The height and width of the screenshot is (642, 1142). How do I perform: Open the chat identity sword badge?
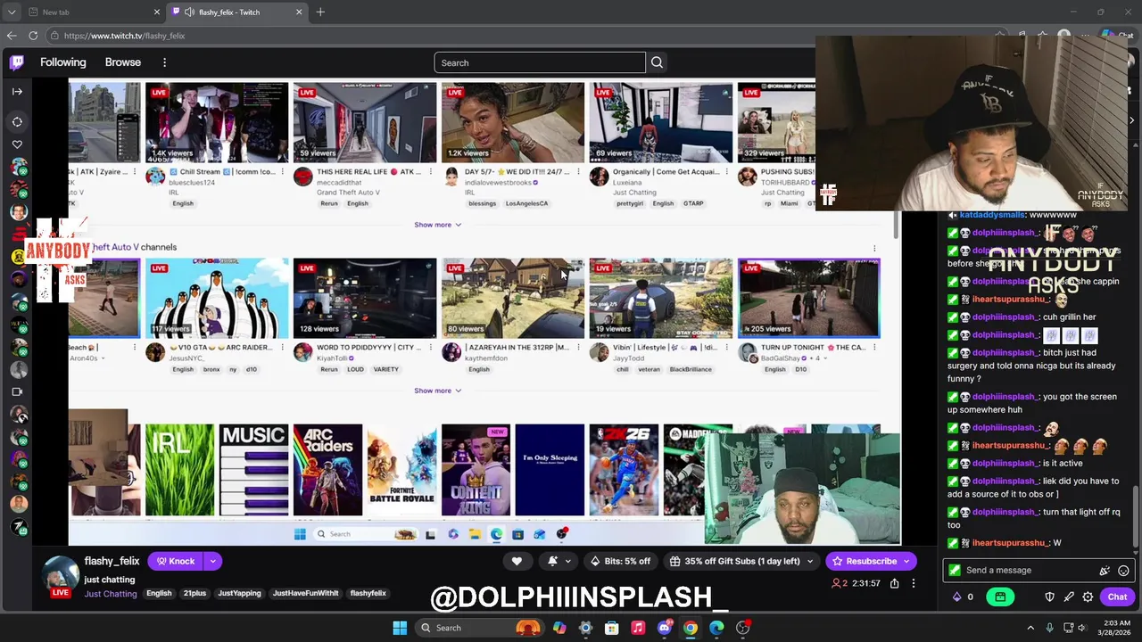[x=955, y=571]
